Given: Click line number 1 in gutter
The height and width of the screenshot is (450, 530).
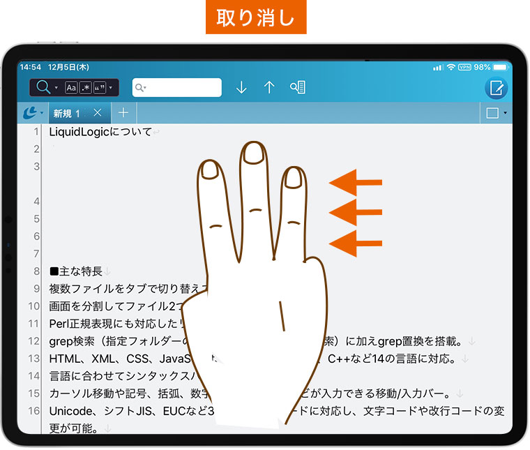Looking at the screenshot, I should pyautogui.click(x=36, y=132).
